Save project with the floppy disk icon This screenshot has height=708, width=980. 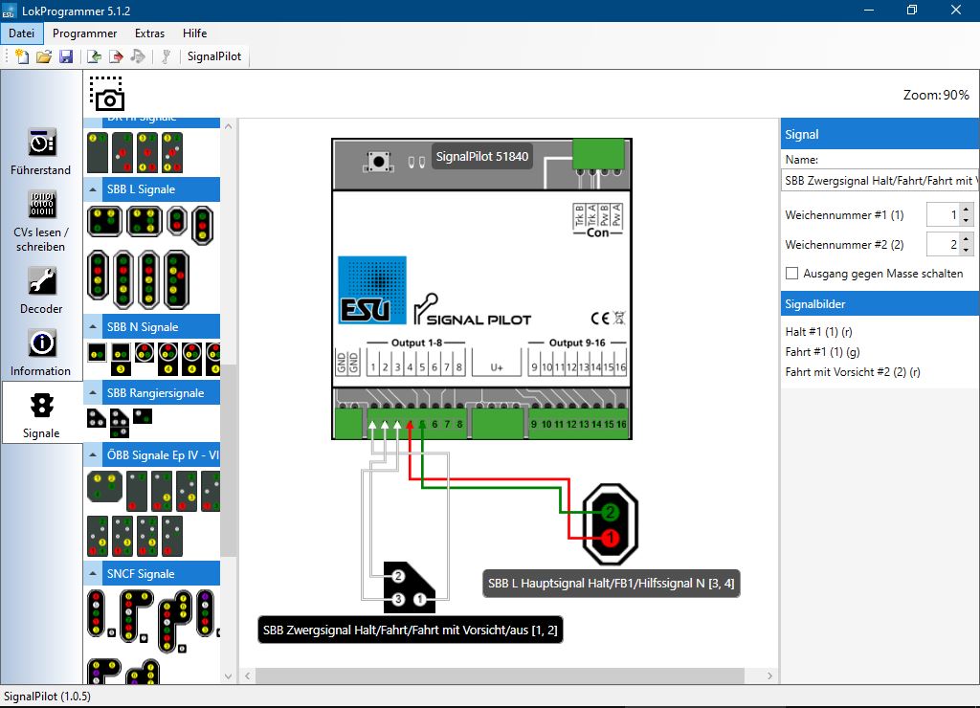click(x=66, y=56)
